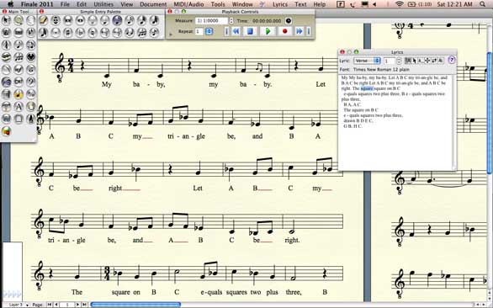
Task: Open the Tools menu
Action: click(218, 4)
